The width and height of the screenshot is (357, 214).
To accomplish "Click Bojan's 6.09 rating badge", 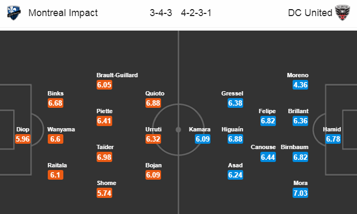I will point(153,175).
